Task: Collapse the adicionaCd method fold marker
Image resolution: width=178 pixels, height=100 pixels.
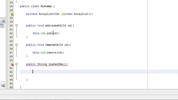Action: coord(16,25)
